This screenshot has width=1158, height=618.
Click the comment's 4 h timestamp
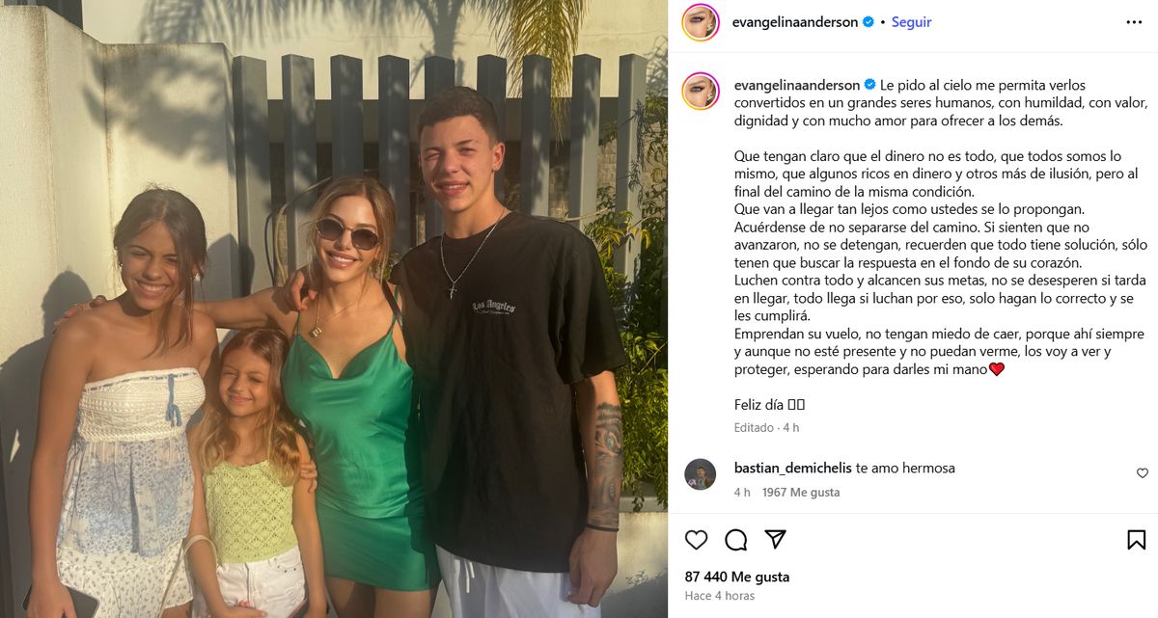tap(742, 492)
